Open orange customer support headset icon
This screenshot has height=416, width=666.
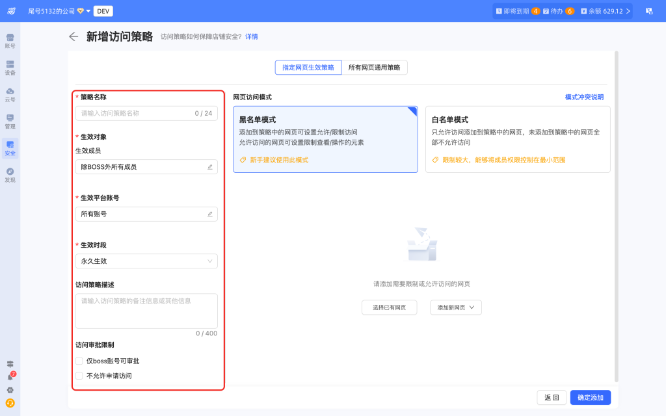(10, 403)
